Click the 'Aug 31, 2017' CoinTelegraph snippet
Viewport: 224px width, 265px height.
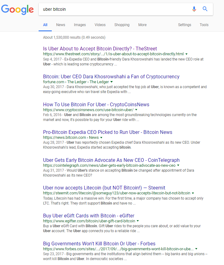[x=119, y=173]
